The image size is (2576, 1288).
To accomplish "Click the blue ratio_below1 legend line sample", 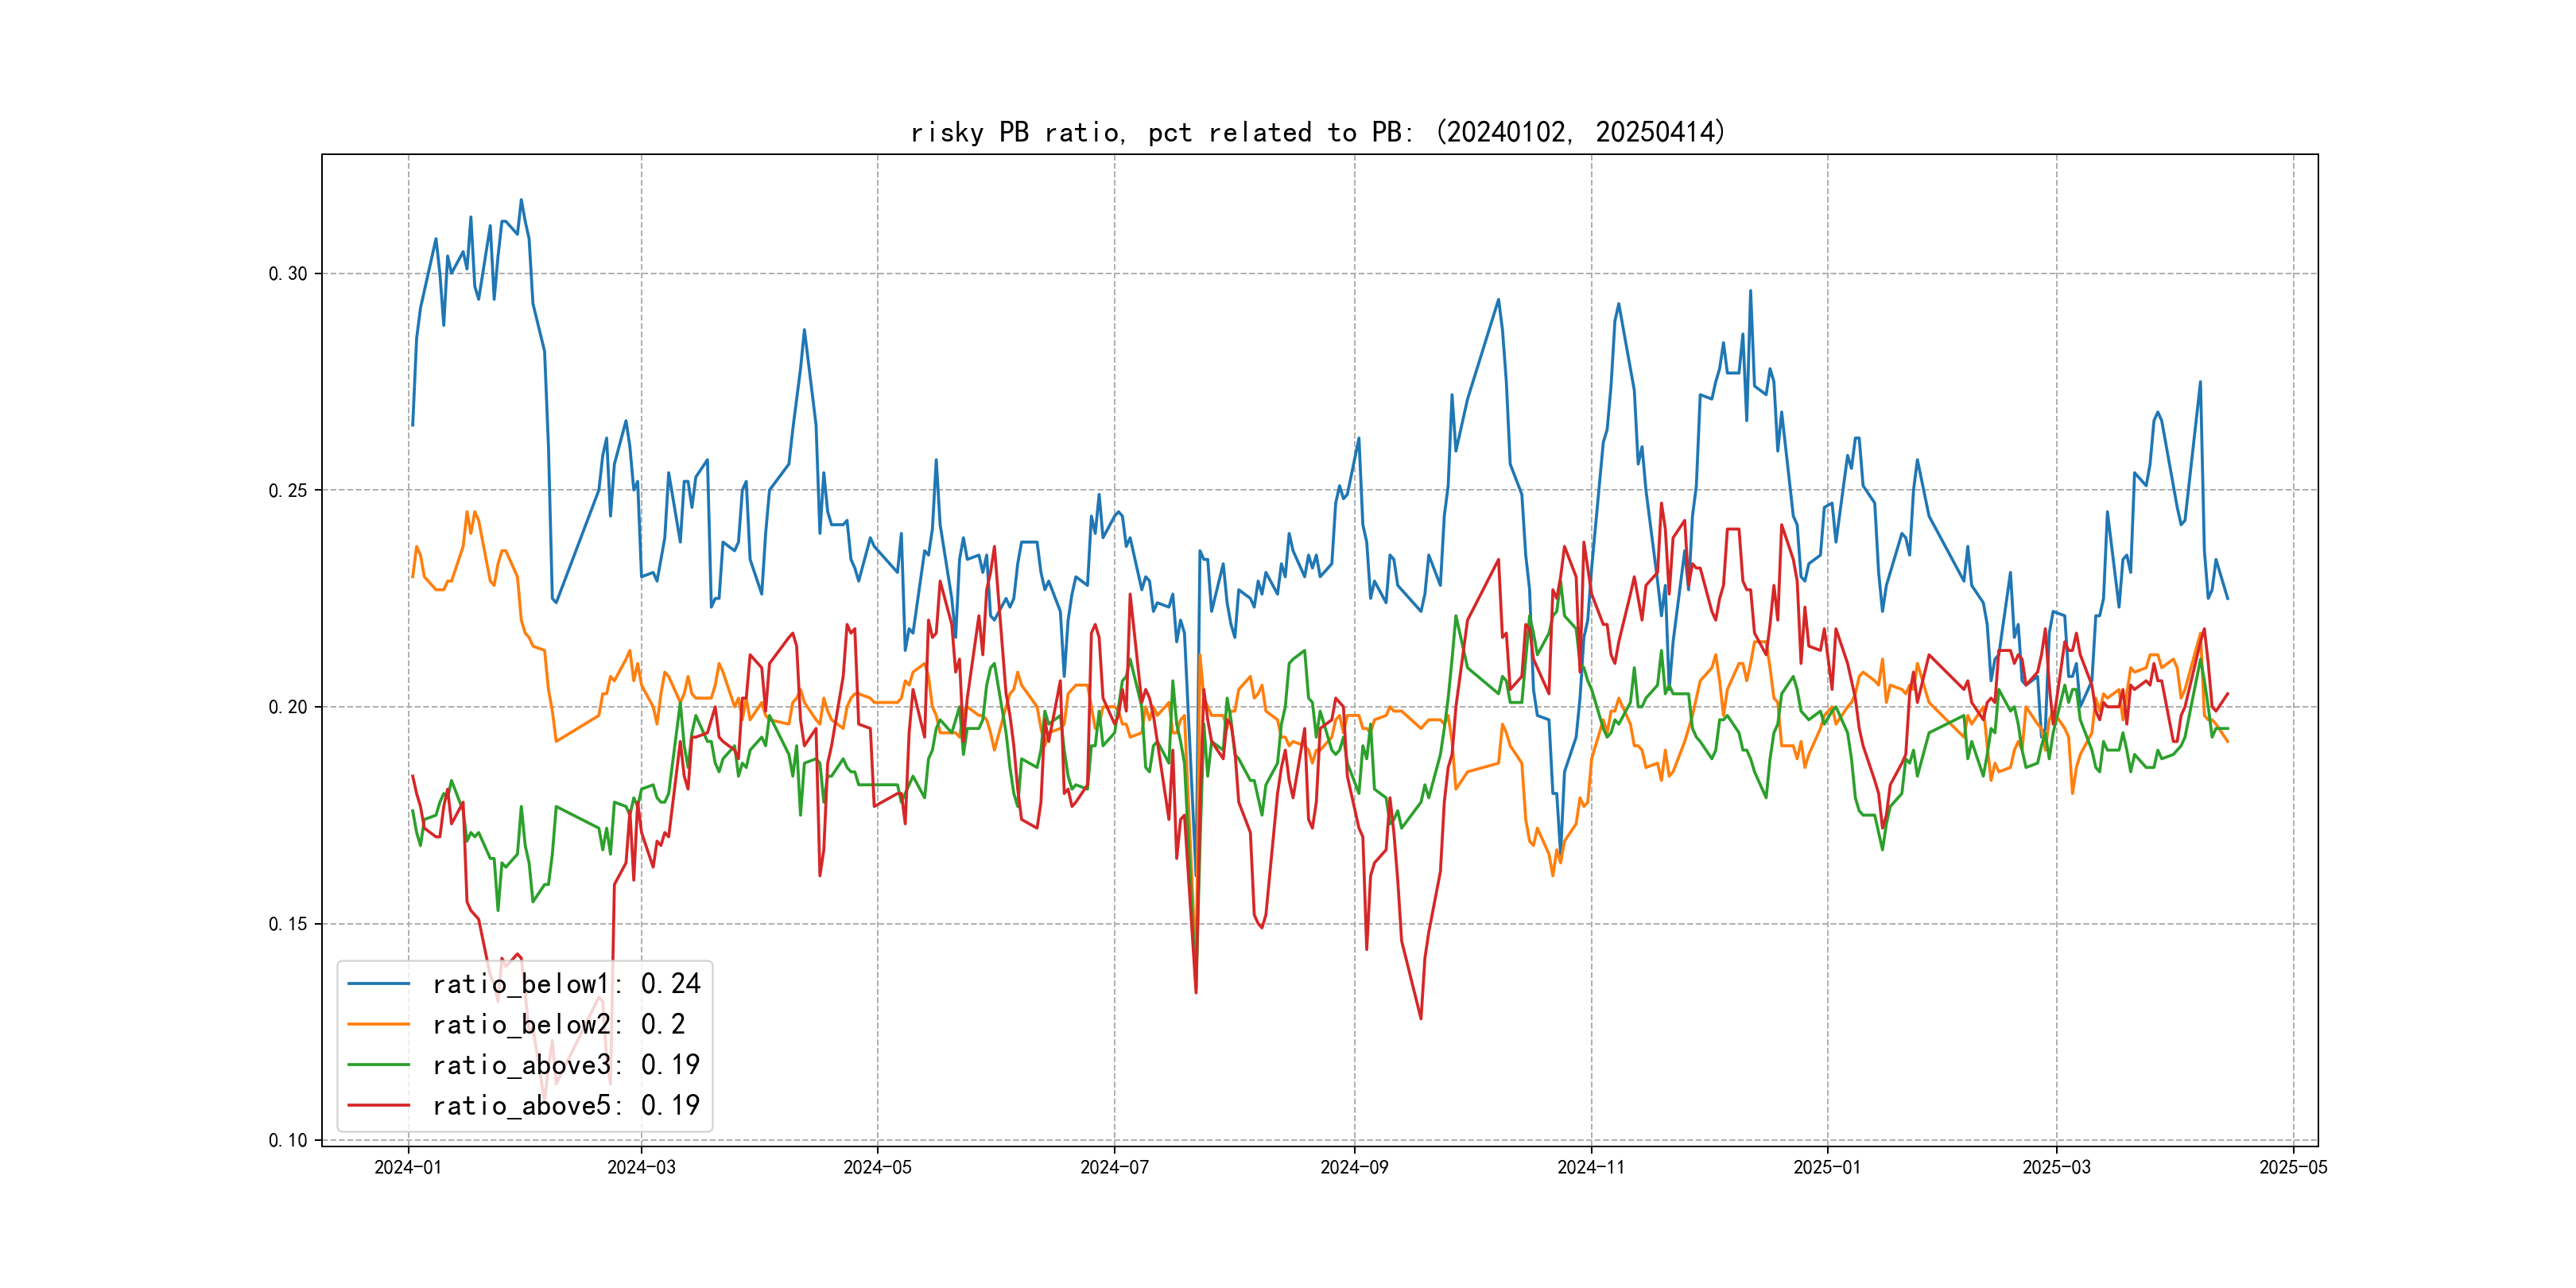I will [378, 984].
